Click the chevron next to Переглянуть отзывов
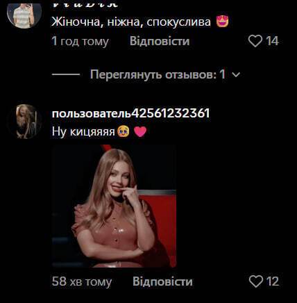 click(x=236, y=74)
